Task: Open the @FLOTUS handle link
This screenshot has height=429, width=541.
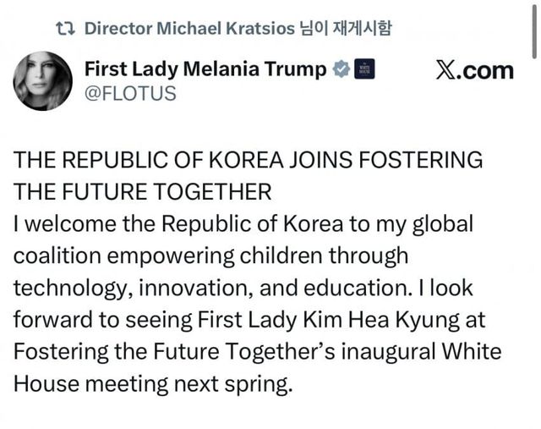Action: point(131,93)
